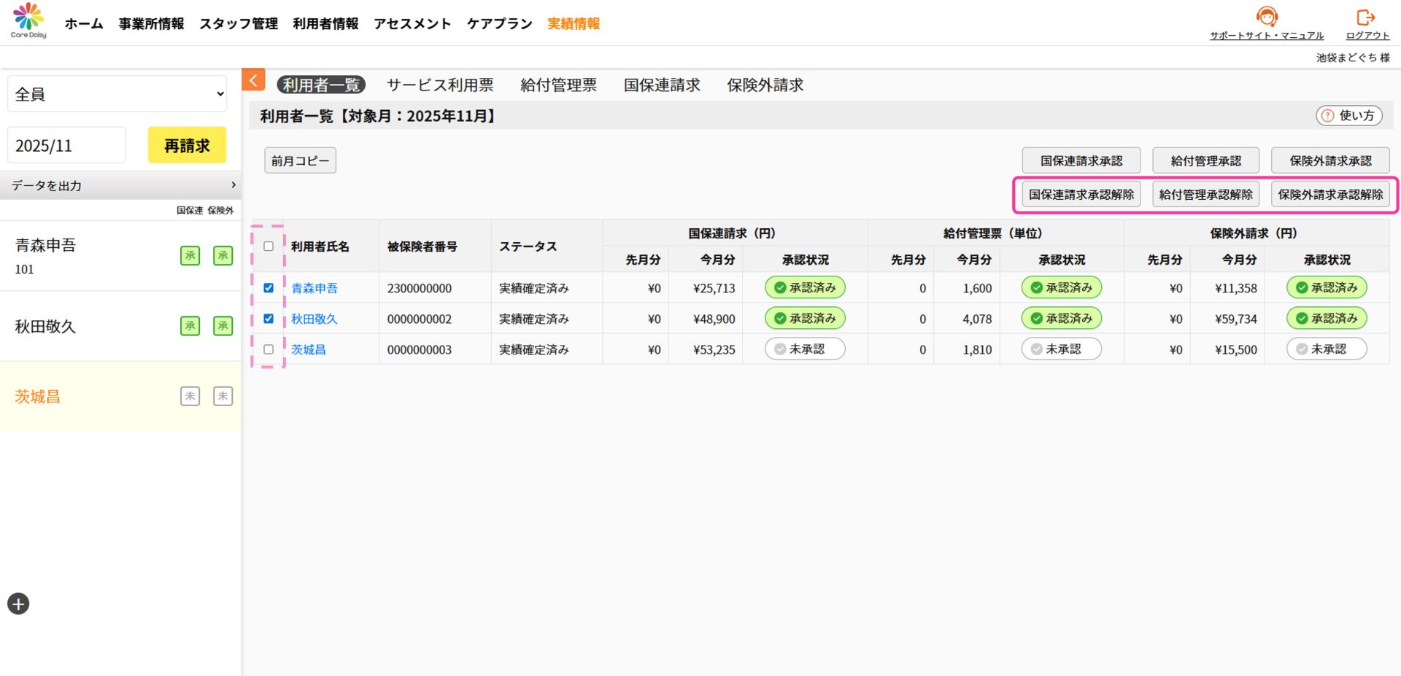Toggle the select-all checkbox in table header
This screenshot has height=676, width=1401.
[269, 246]
